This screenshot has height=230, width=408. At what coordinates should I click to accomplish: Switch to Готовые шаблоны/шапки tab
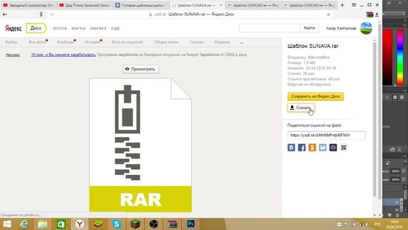tap(141, 5)
